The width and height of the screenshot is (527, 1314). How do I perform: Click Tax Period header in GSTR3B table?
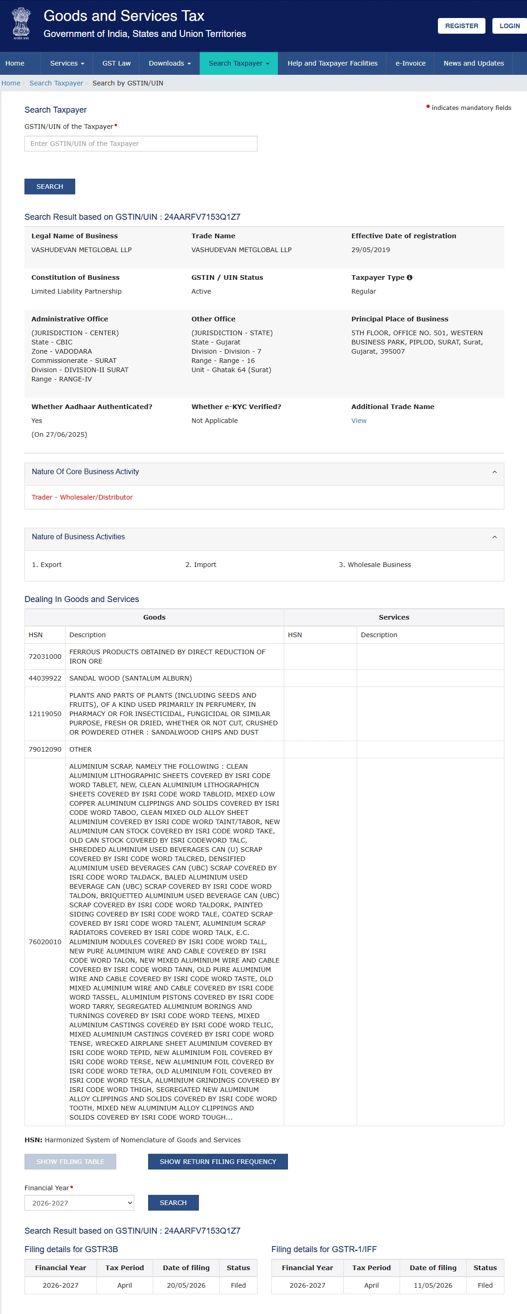click(124, 1267)
